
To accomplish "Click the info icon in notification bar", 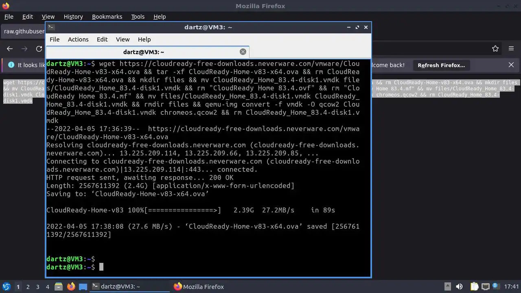I will [x=11, y=65].
